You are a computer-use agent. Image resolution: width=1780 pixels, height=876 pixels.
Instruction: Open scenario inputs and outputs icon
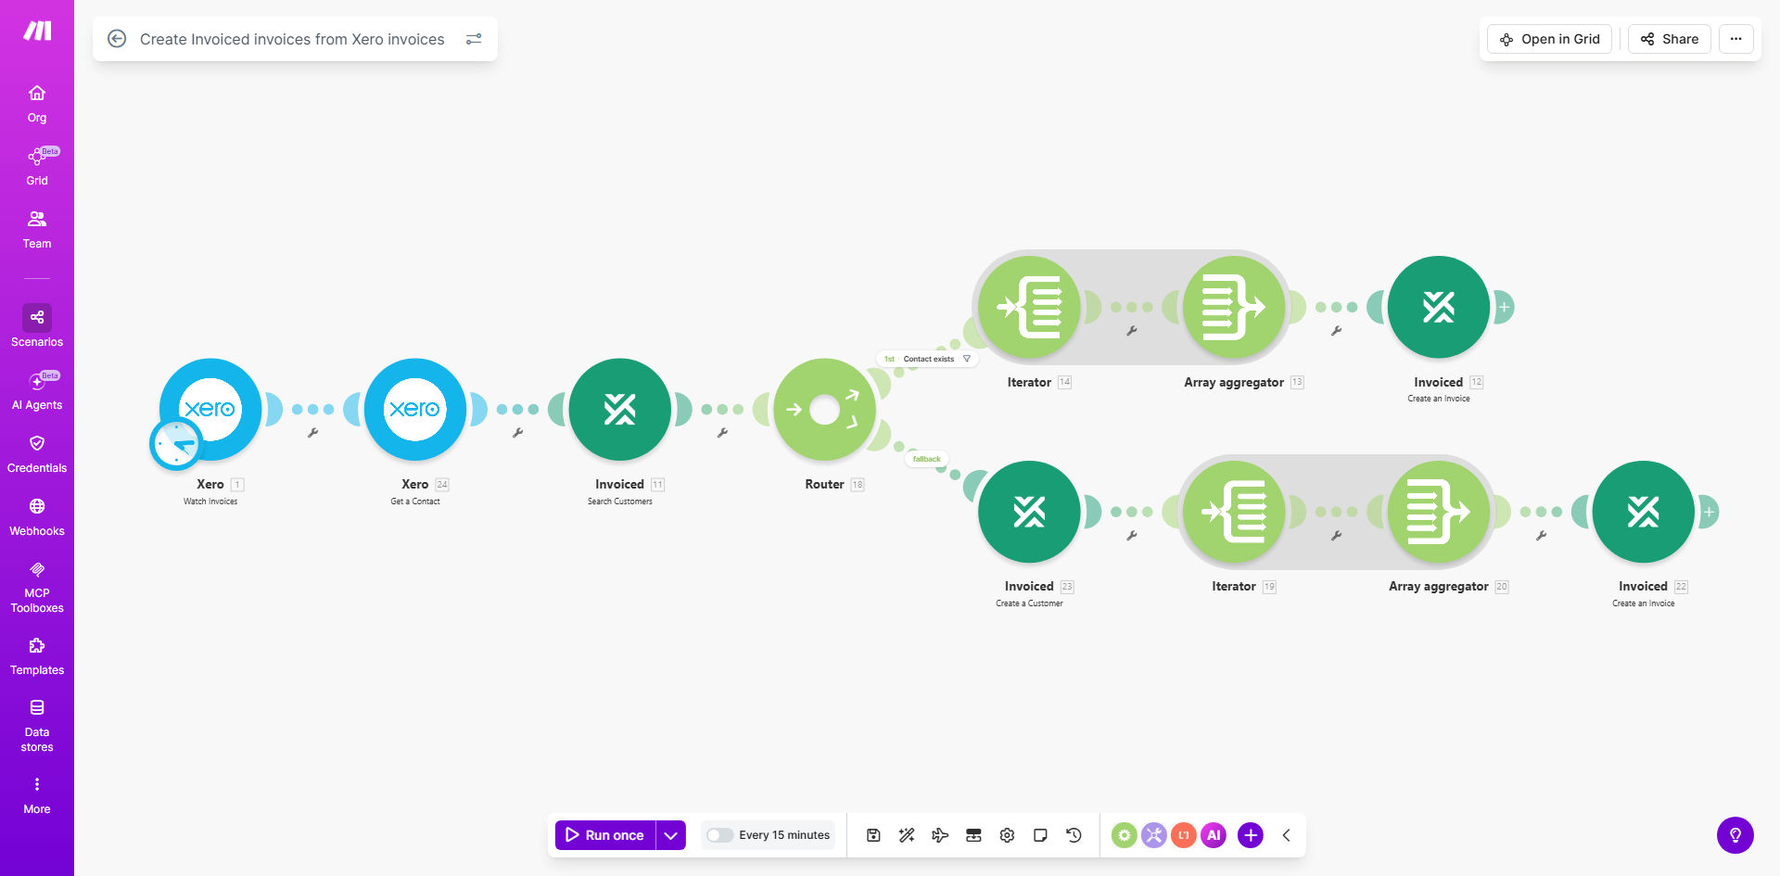coord(973,835)
